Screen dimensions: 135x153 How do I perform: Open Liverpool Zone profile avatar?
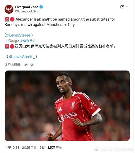(x=9, y=9)
